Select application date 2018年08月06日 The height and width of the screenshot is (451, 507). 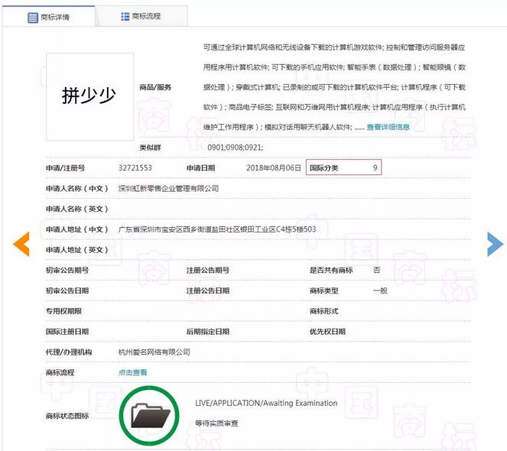[274, 168]
